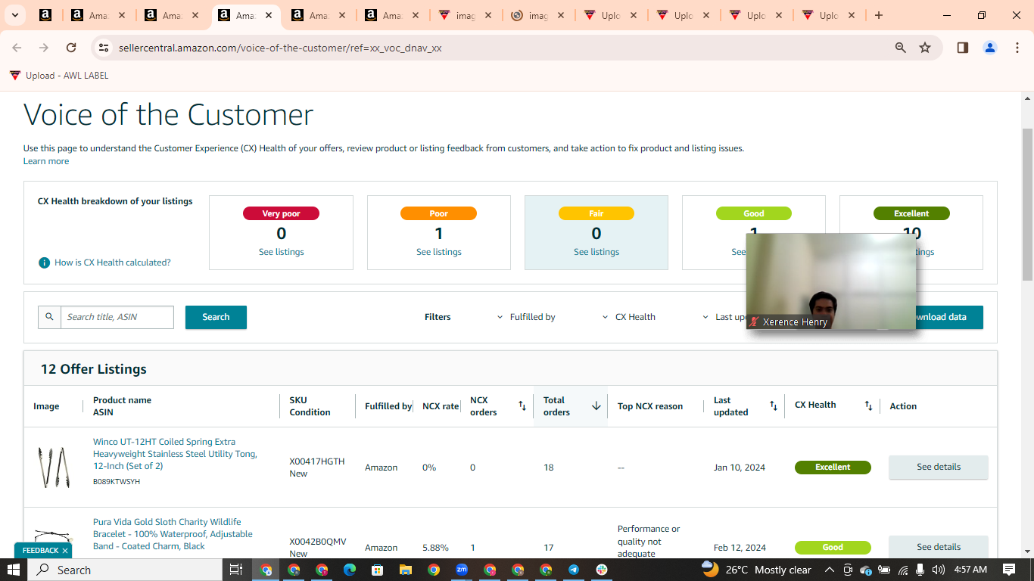Open Microsoft Store from the taskbar
This screenshot has height=581, width=1034.
[x=378, y=570]
